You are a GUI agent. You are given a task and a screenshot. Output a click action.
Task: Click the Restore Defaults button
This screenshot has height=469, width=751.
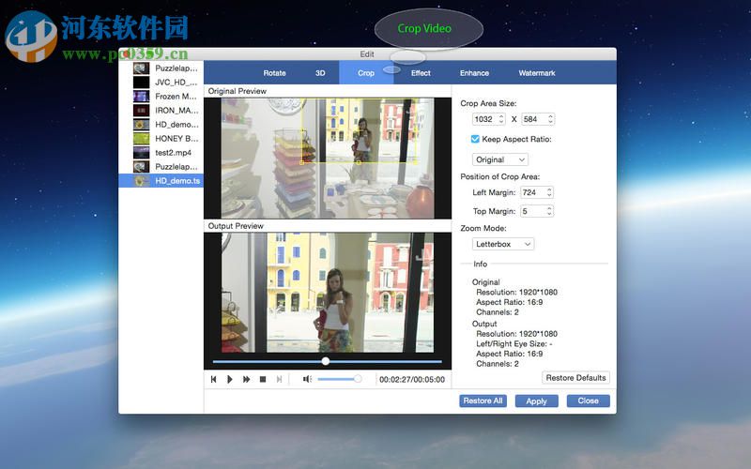(x=575, y=378)
